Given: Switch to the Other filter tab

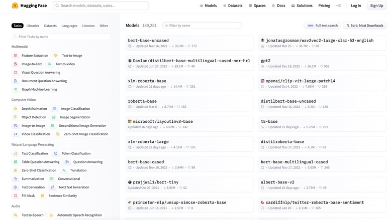Looking at the screenshot, I should click(104, 26).
